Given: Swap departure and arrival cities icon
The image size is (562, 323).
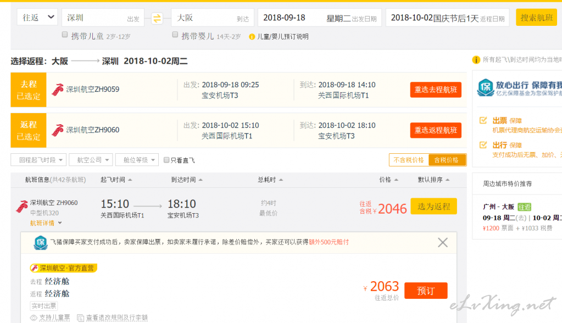Looking at the screenshot, I should click(157, 18).
